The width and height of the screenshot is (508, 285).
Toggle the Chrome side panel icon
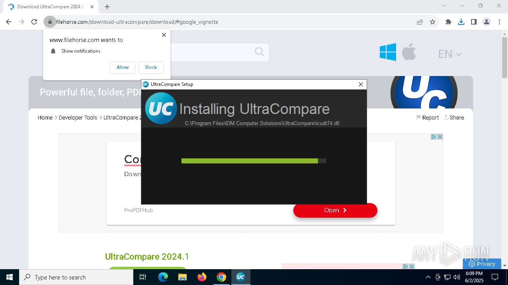pos(474,22)
